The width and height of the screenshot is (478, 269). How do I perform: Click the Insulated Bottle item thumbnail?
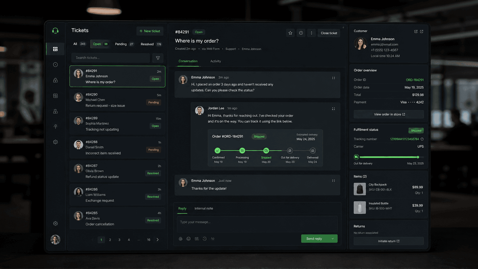pyautogui.click(x=360, y=208)
